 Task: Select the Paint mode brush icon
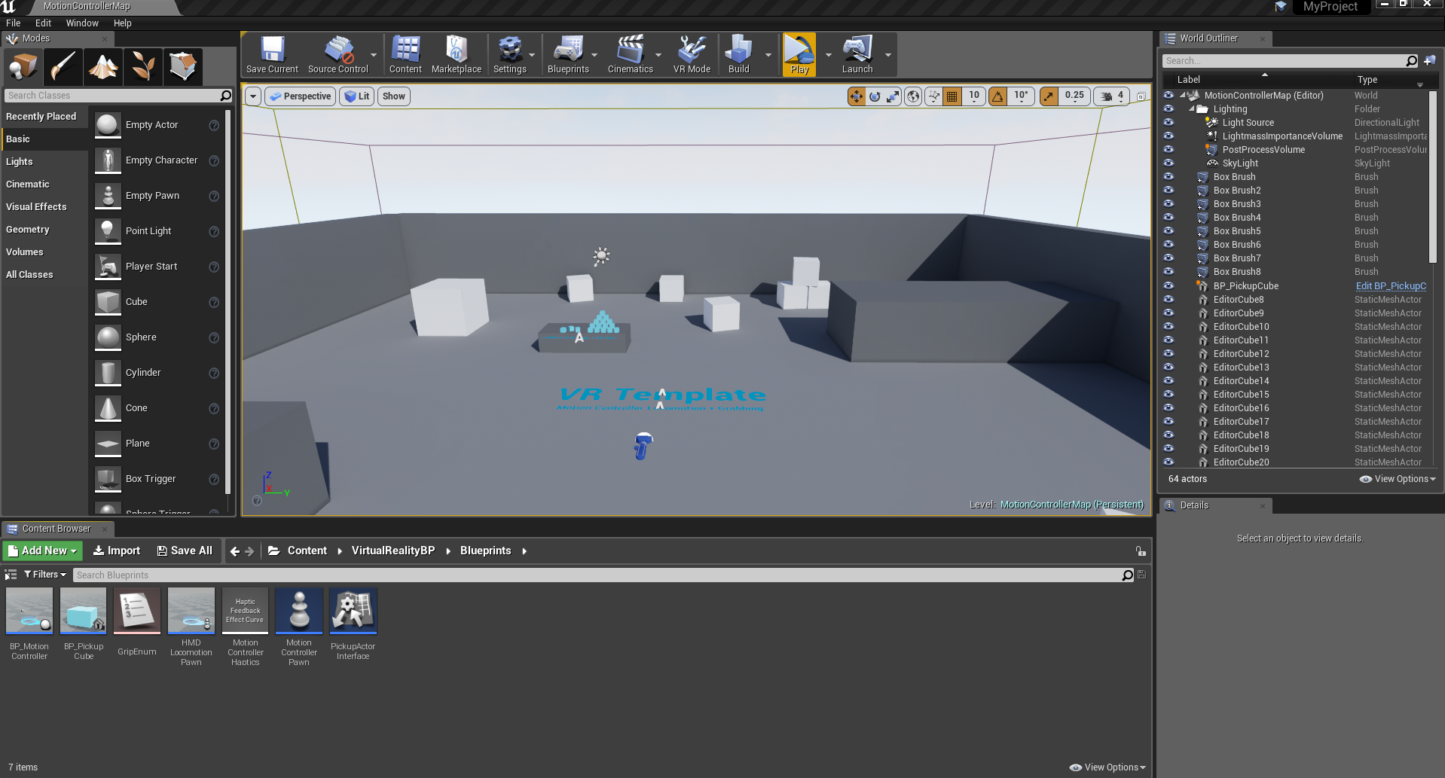point(63,66)
